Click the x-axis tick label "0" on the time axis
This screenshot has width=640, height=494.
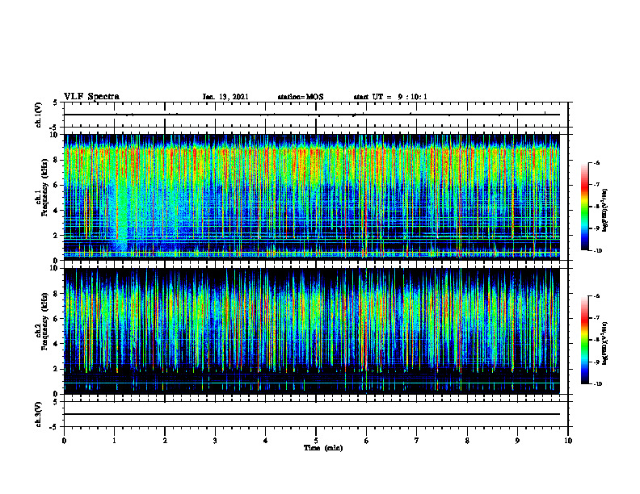click(x=64, y=441)
